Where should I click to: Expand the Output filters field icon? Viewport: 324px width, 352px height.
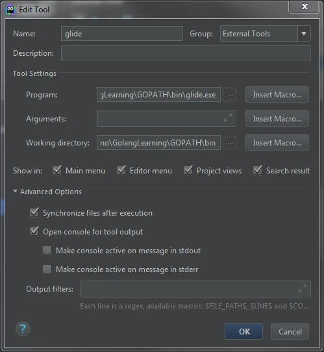[303, 288]
